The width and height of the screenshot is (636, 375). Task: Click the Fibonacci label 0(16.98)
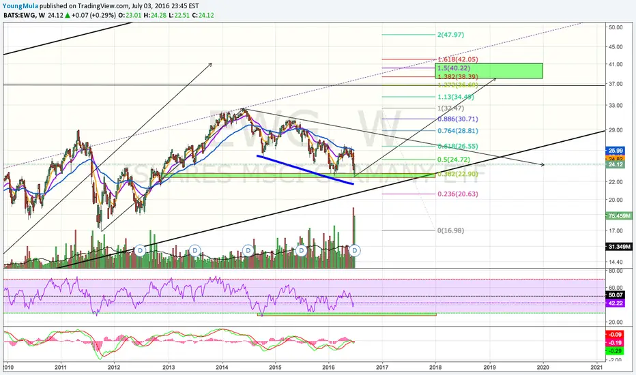tap(450, 230)
